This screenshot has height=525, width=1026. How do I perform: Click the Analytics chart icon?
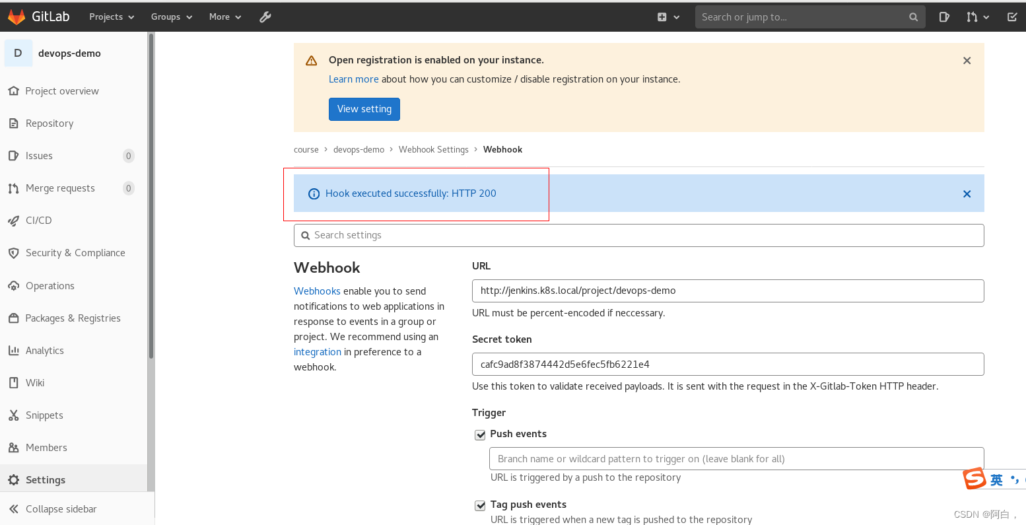coord(13,351)
